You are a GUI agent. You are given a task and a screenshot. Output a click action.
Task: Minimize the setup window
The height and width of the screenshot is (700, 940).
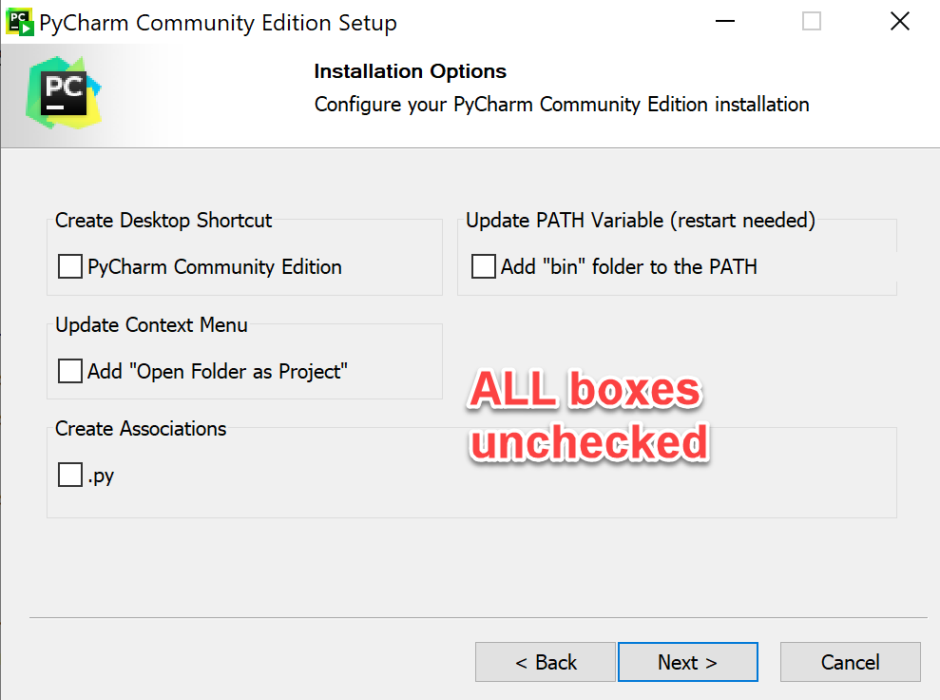724,21
